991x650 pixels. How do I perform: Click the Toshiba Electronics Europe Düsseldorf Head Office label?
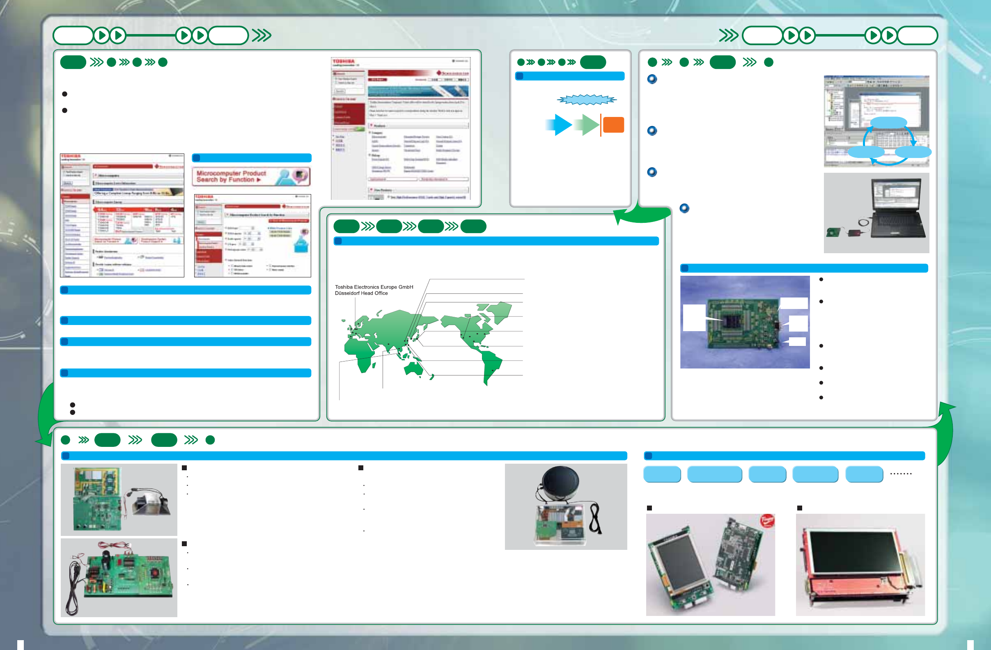[374, 290]
